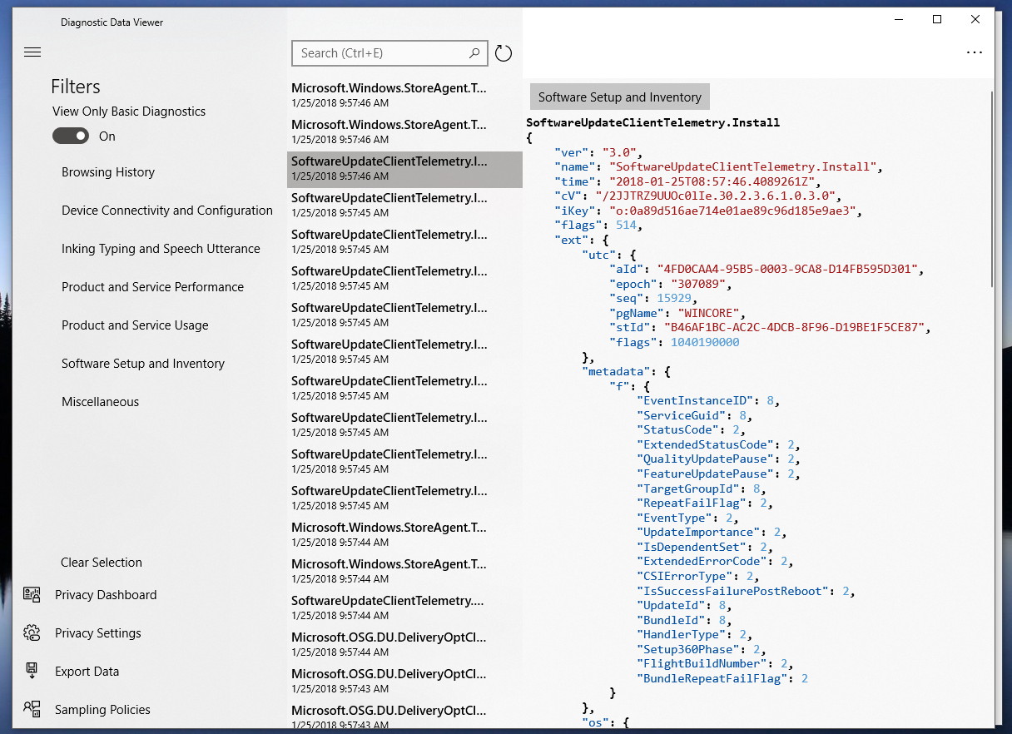The image size is (1012, 734).
Task: Click the "Setup360Phase" line
Action: [701, 649]
